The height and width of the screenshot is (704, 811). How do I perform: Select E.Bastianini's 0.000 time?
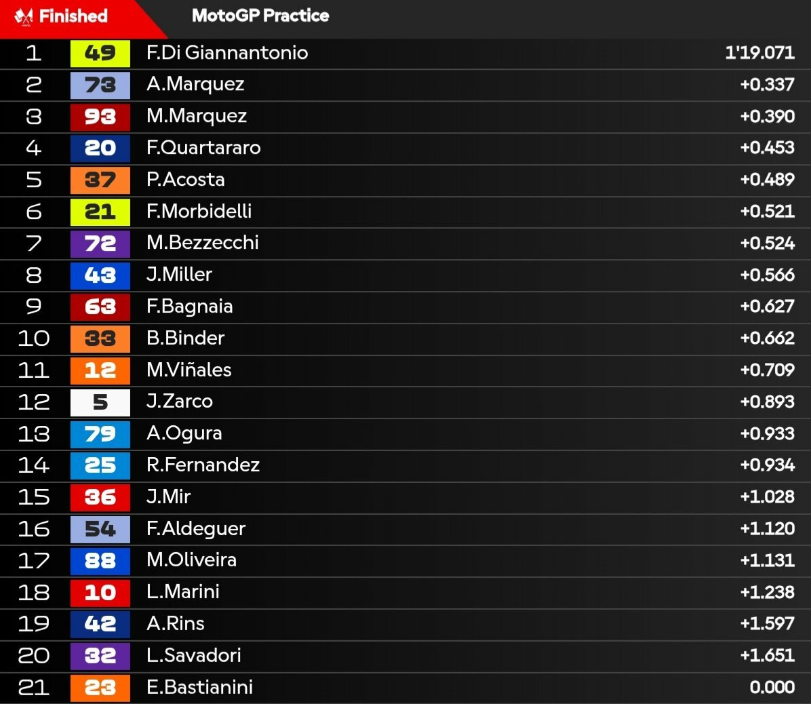pyautogui.click(x=772, y=688)
